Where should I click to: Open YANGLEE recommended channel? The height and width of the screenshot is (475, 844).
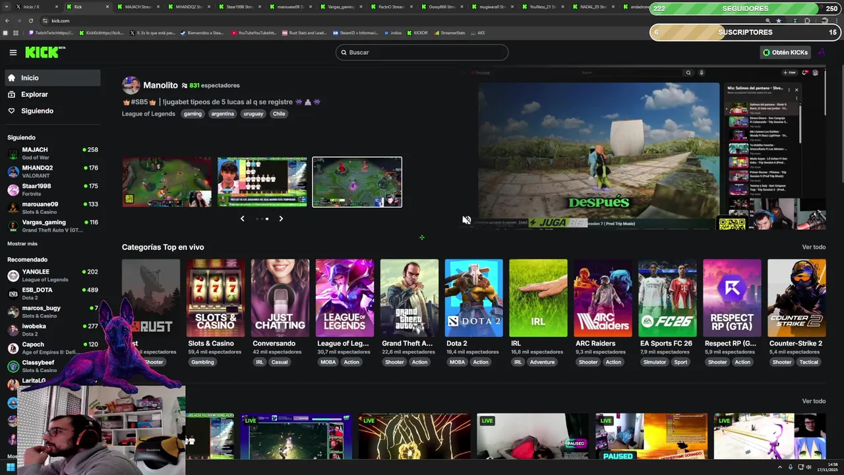point(52,275)
